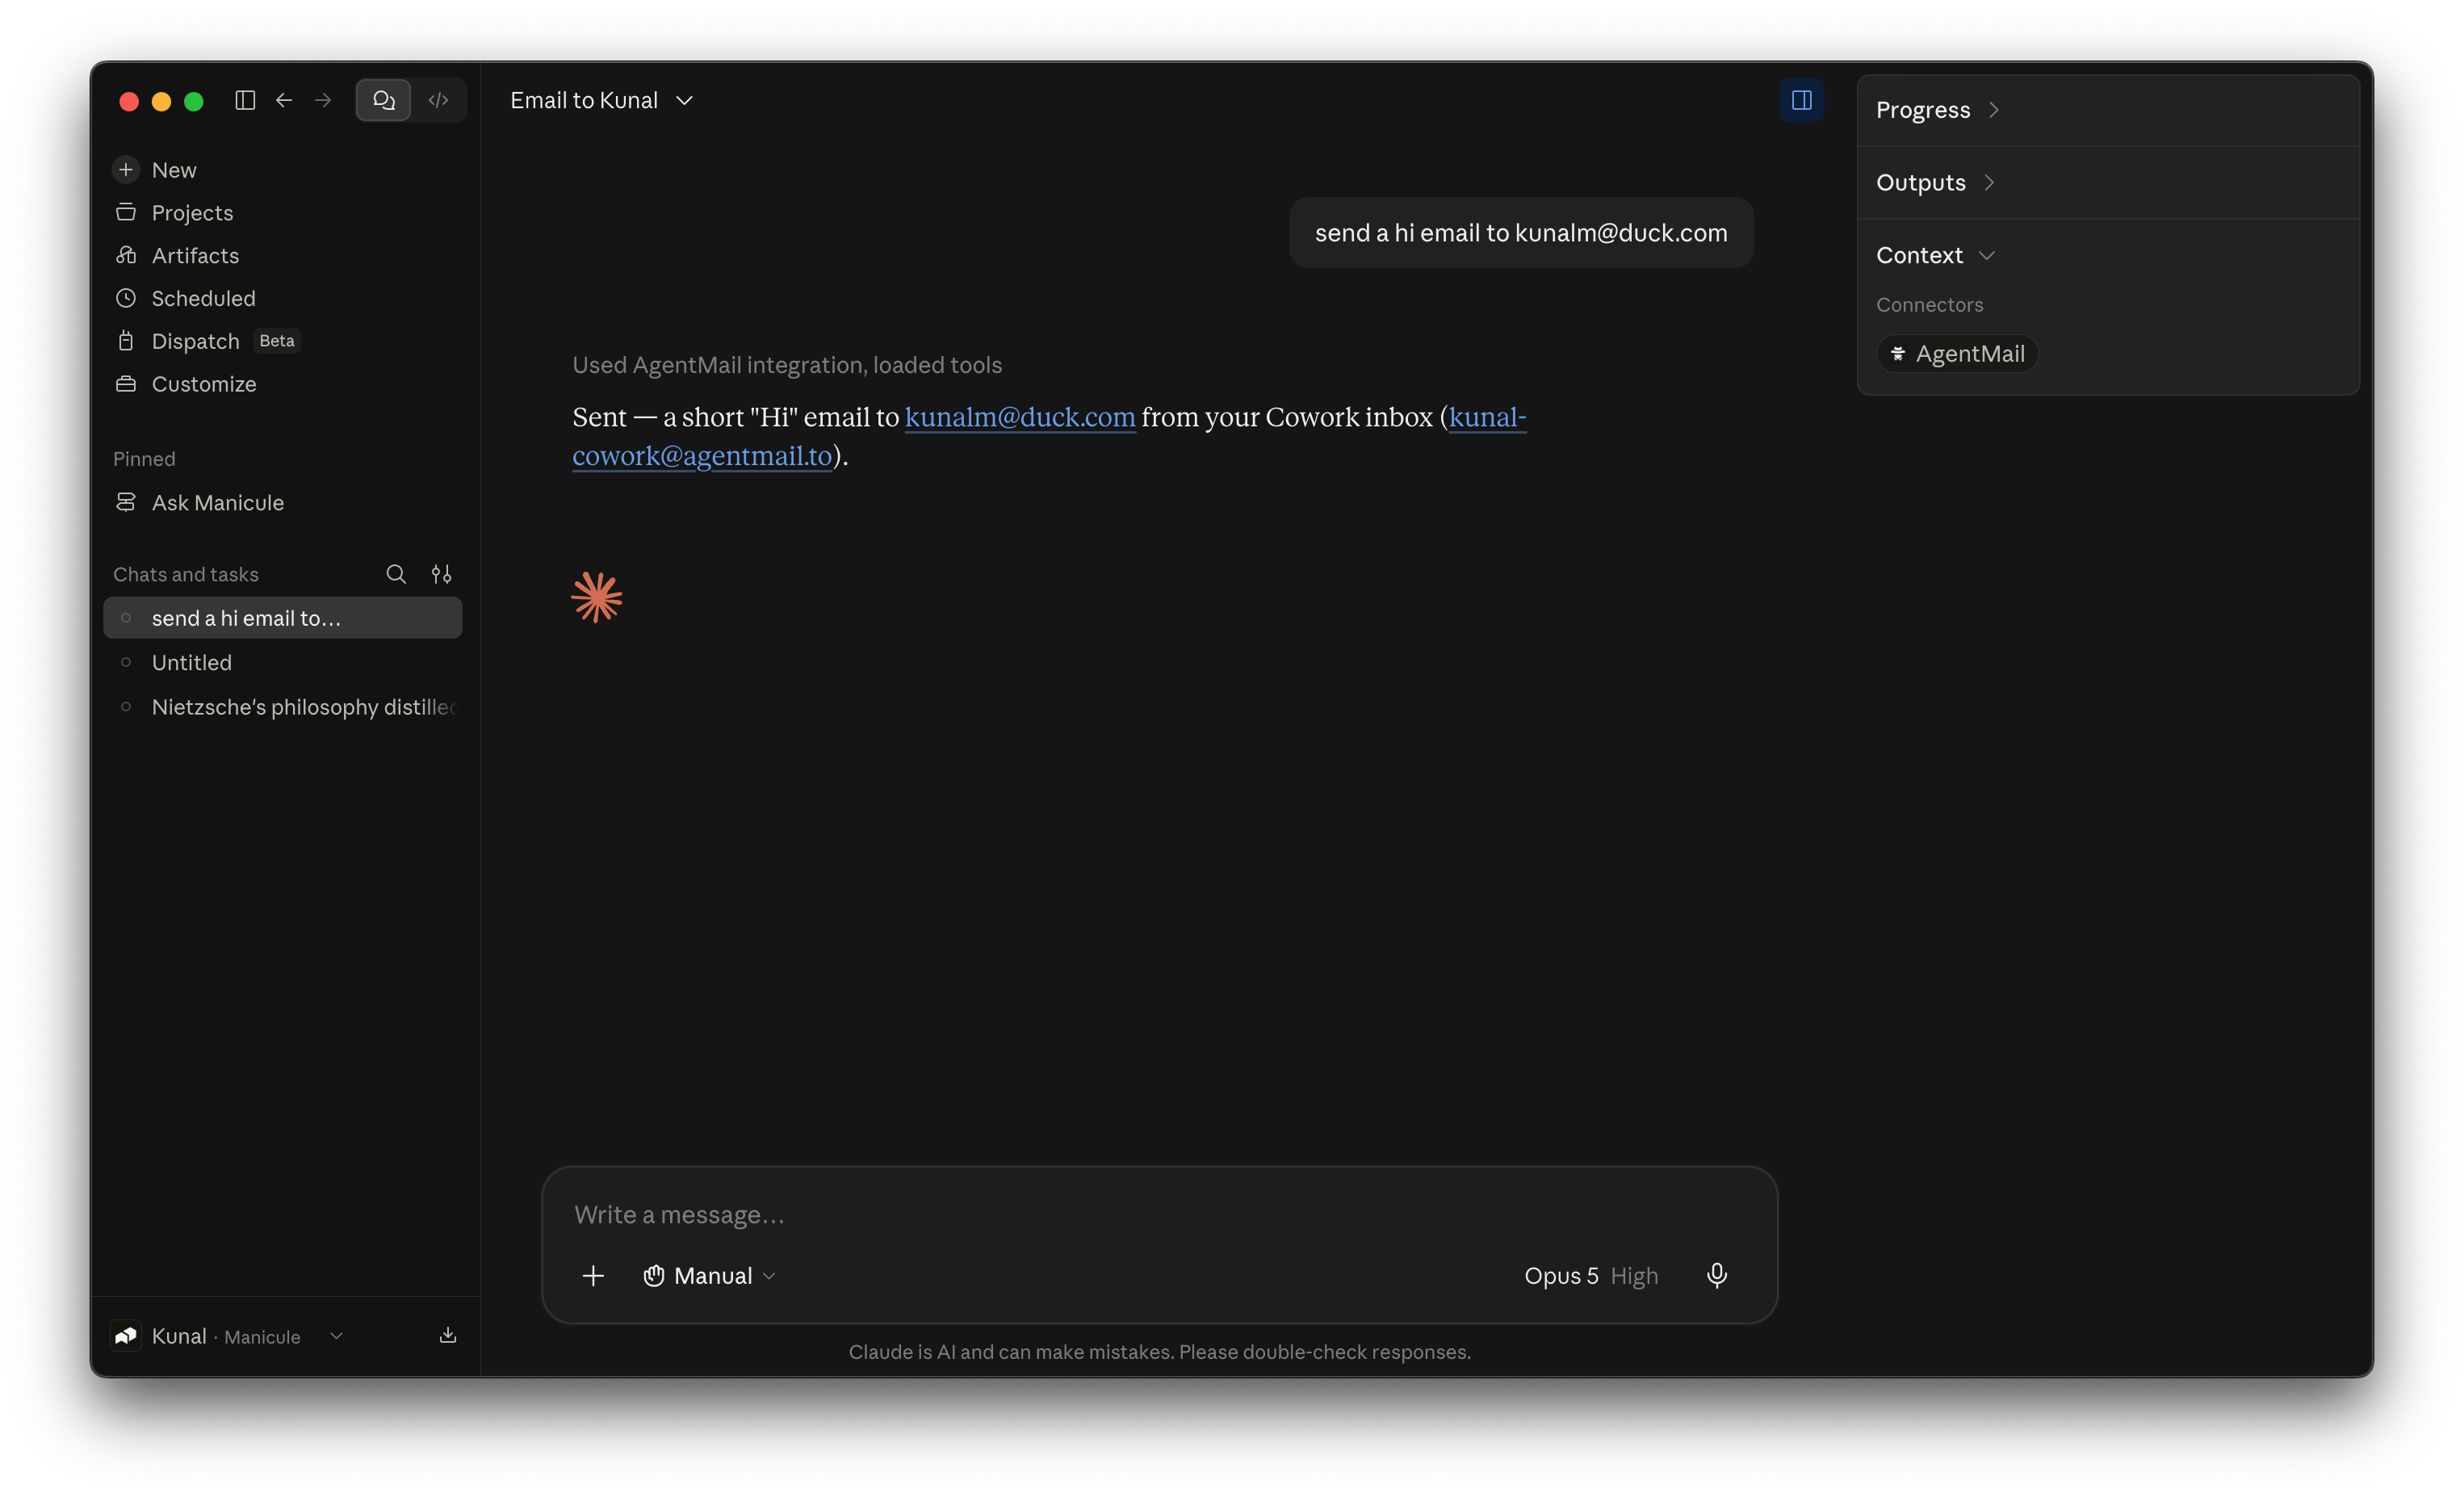Select the Untitled chat
Image resolution: width=2464 pixels, height=1497 pixels.
pos(283,662)
